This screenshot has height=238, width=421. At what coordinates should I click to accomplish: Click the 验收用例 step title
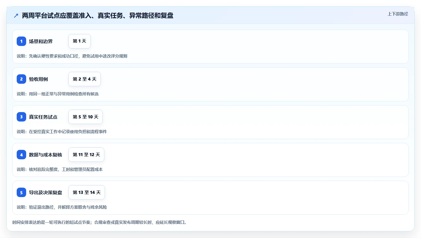[38, 79]
